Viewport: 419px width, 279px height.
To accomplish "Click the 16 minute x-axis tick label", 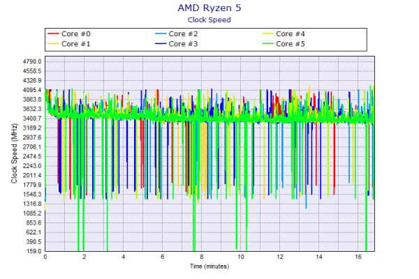I will (x=358, y=257).
